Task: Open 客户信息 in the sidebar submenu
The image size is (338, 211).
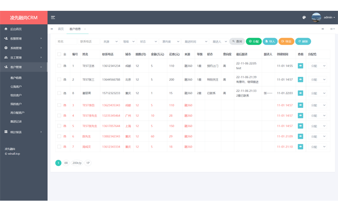Action: tap(16, 78)
